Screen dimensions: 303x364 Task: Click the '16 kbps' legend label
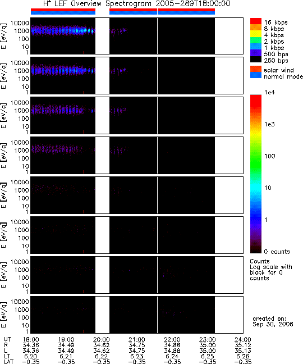click(x=276, y=22)
